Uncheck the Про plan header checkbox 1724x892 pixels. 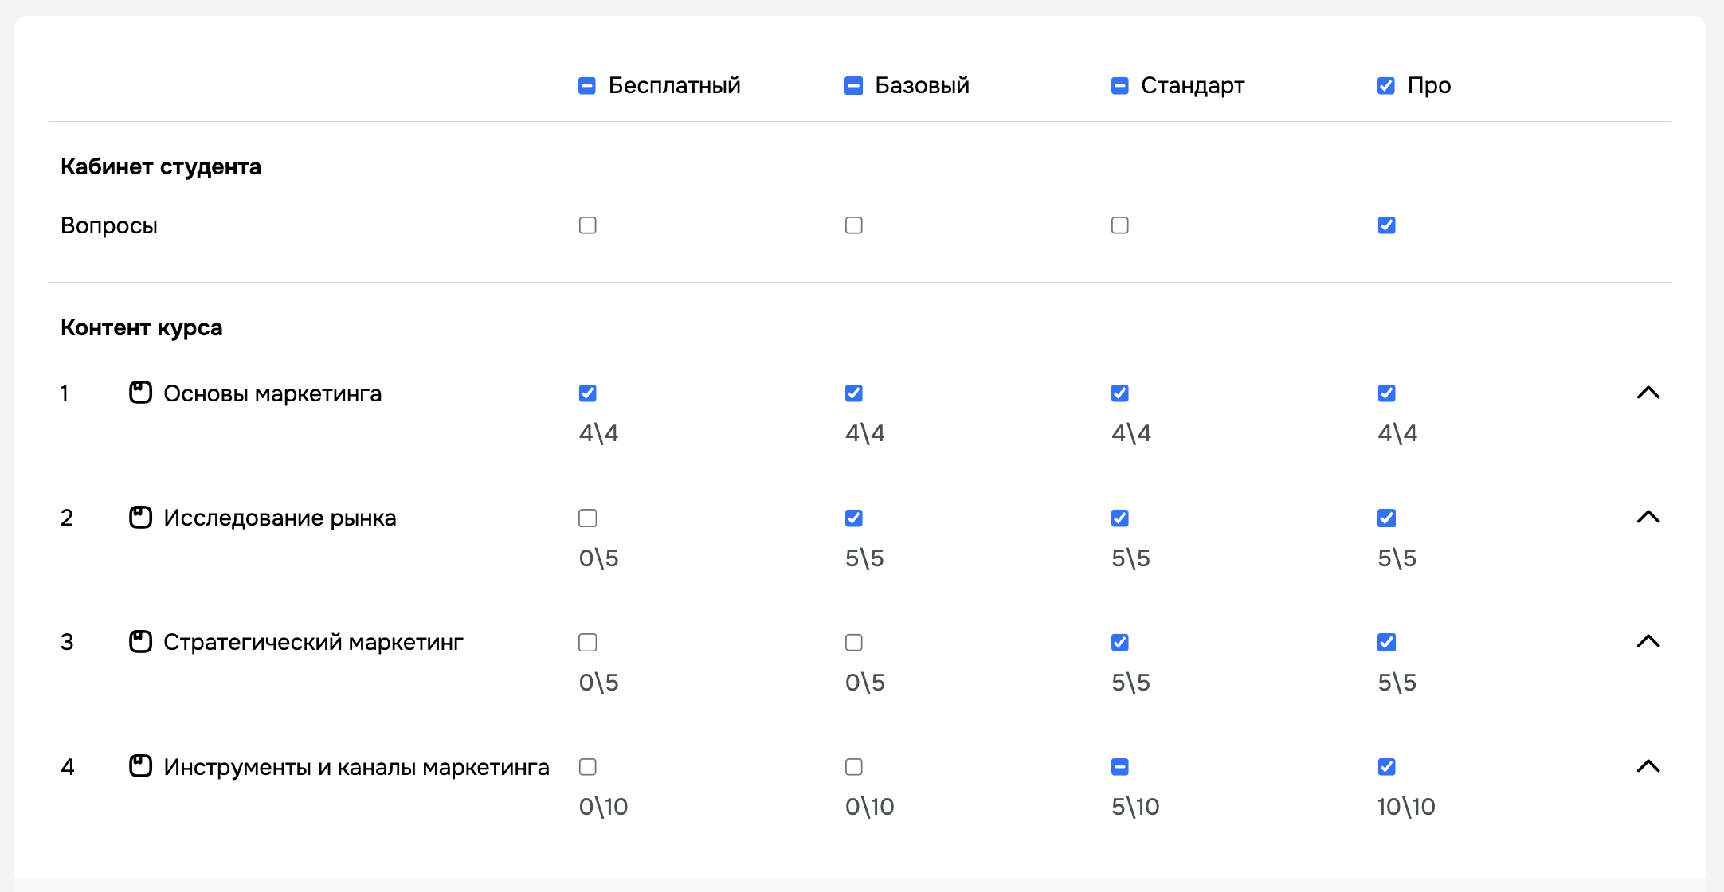tap(1386, 86)
